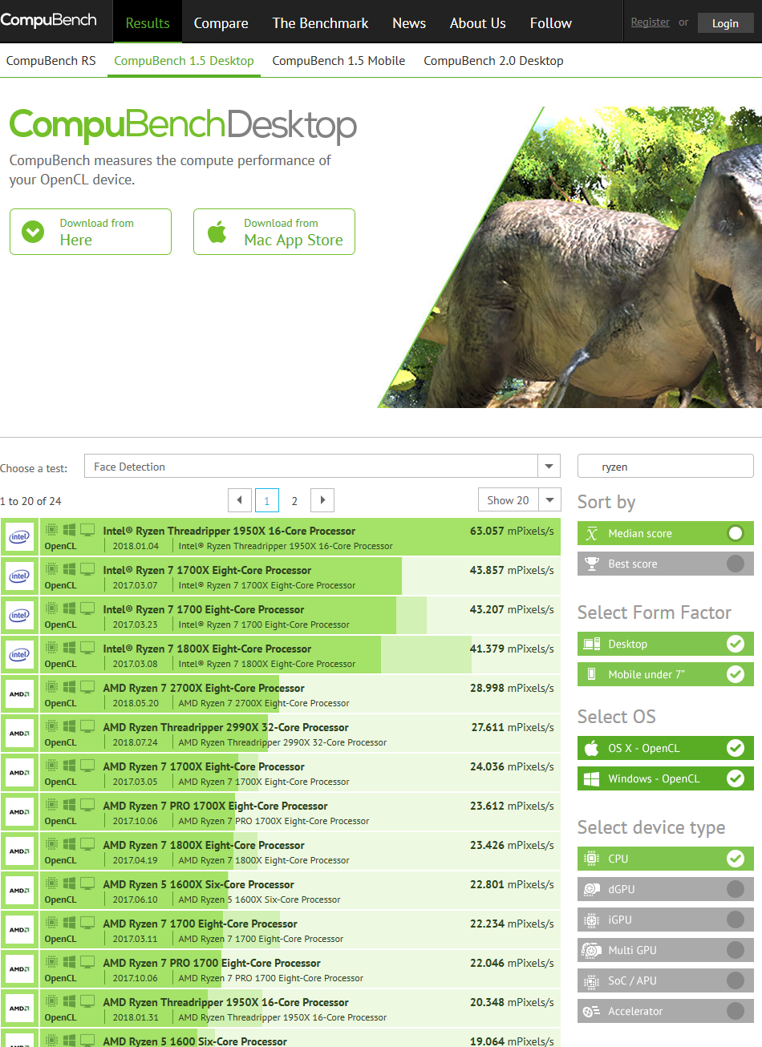Click the Login button

(x=725, y=23)
